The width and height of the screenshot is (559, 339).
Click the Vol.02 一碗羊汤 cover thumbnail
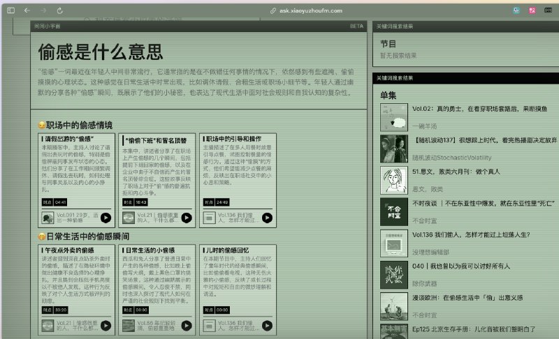tap(394, 117)
